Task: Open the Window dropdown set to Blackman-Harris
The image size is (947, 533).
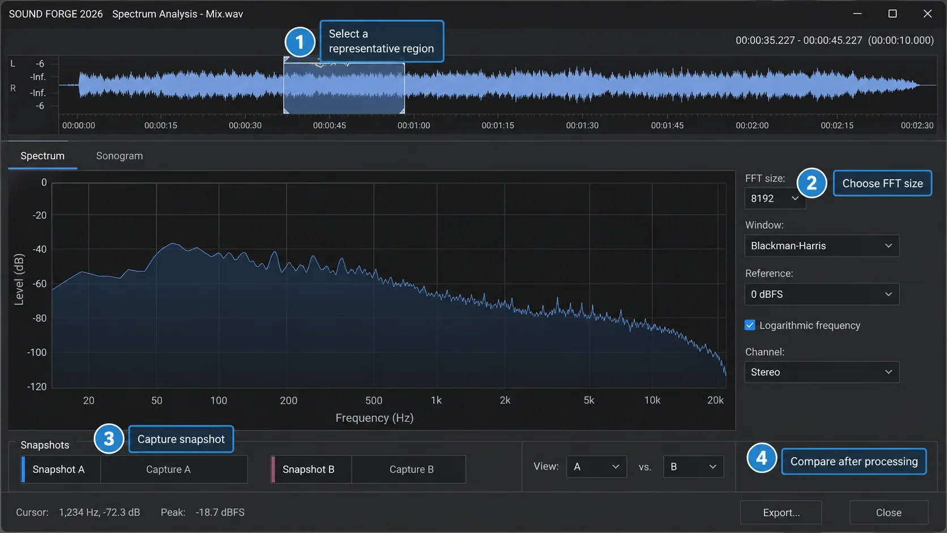Action: click(821, 246)
